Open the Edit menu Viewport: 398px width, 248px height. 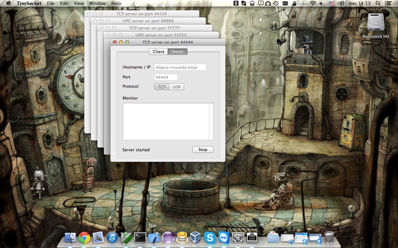[x=64, y=3]
